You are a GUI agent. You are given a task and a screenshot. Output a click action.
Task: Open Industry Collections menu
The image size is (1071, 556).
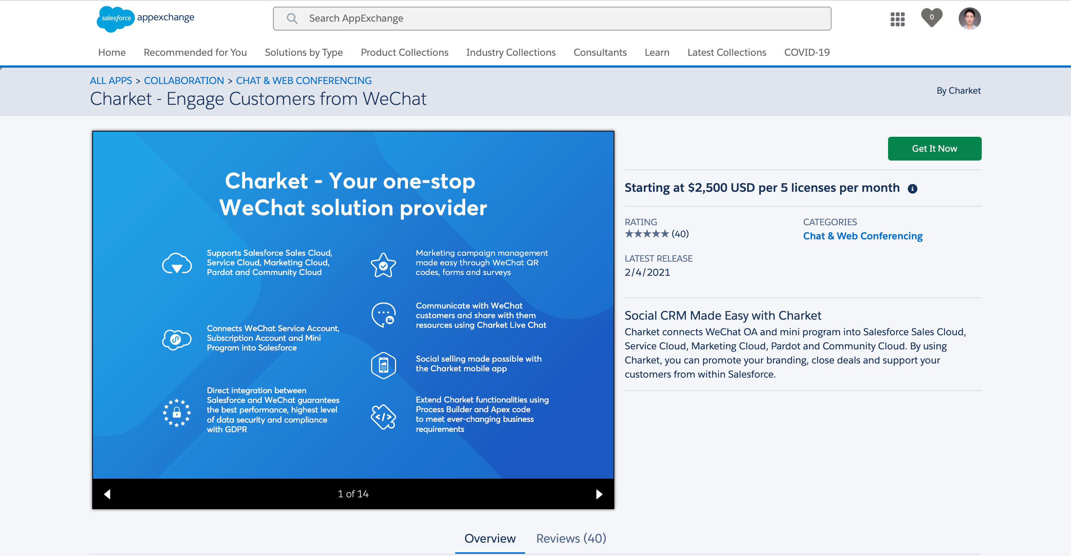[511, 52]
